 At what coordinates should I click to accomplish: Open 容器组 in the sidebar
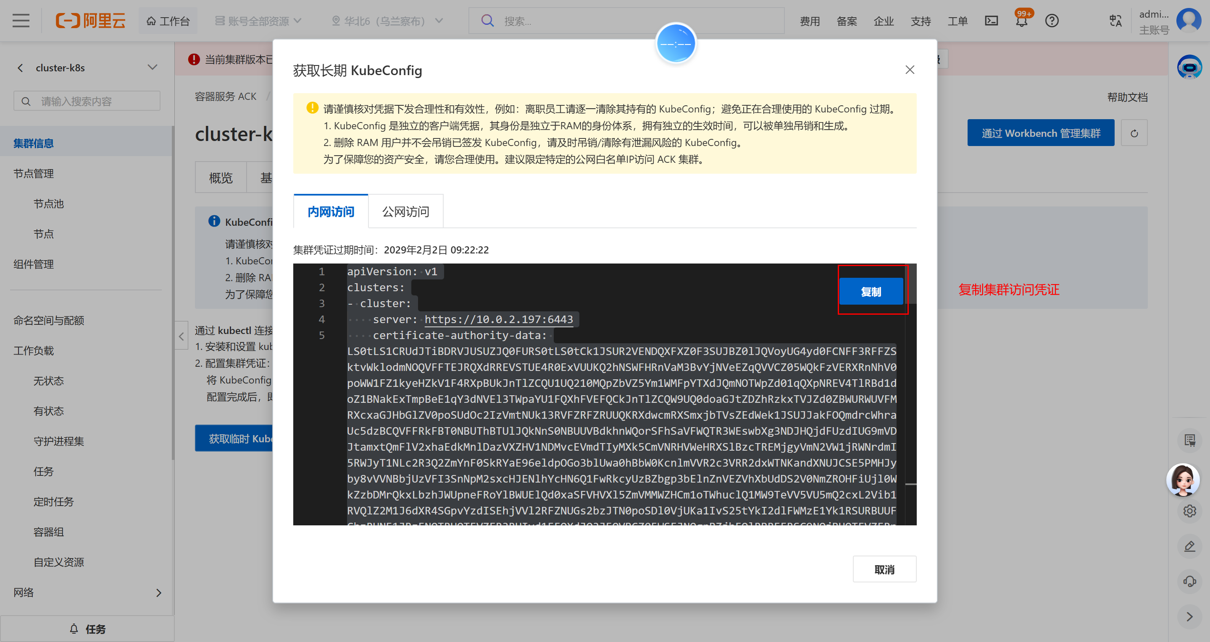point(48,531)
